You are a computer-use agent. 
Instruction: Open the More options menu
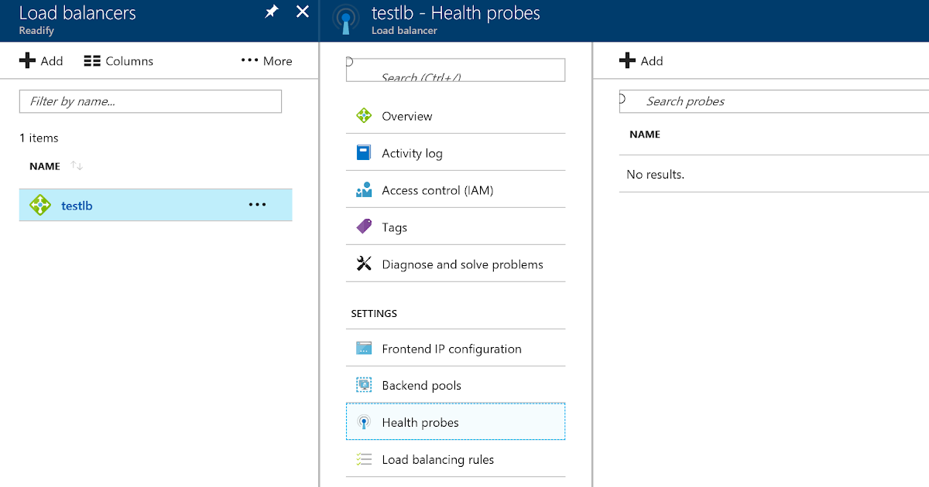(x=266, y=61)
